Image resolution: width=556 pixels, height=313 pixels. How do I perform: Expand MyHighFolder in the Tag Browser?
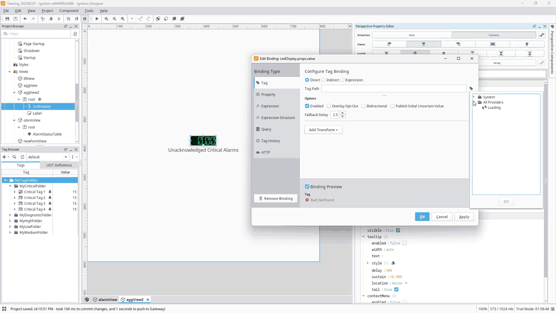[10, 221]
